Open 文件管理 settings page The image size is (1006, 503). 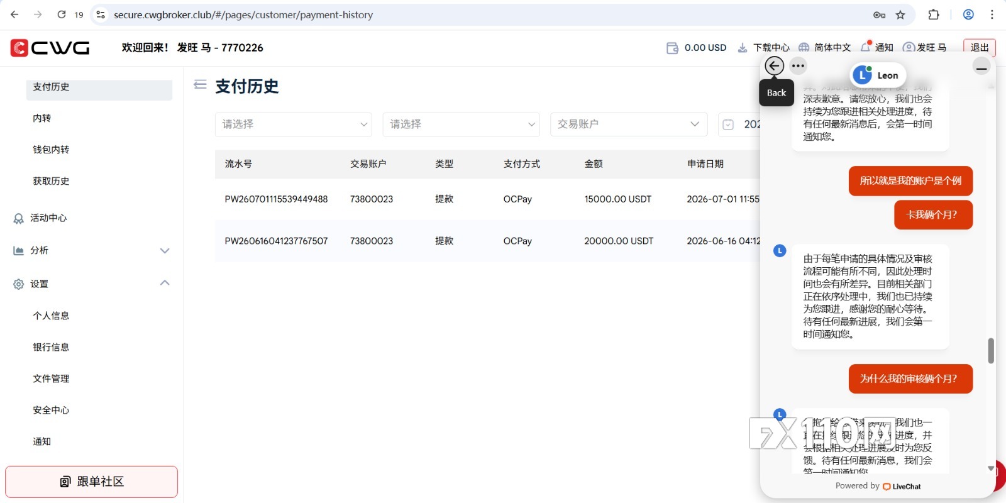(51, 379)
